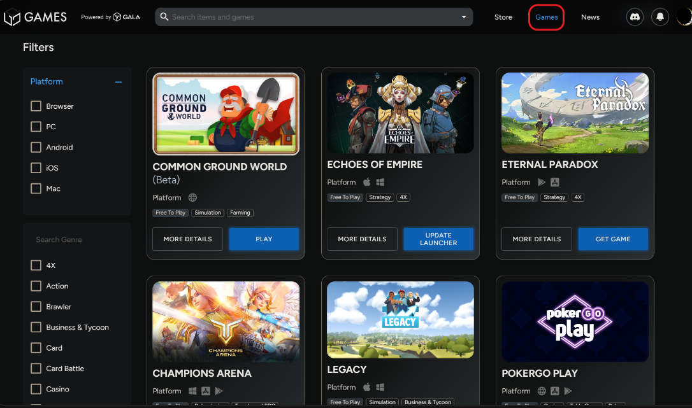This screenshot has height=408, width=692.
Task: Click the search magnifier icon
Action: coord(164,17)
